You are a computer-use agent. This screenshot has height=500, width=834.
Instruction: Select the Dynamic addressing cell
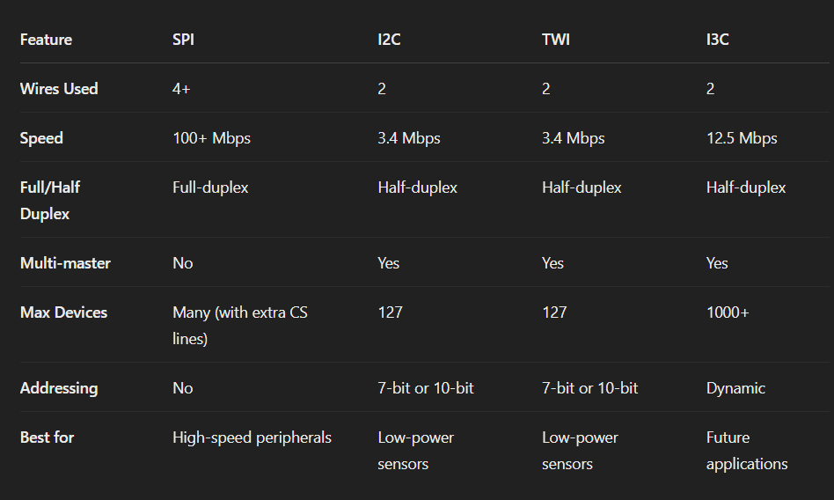[735, 388]
